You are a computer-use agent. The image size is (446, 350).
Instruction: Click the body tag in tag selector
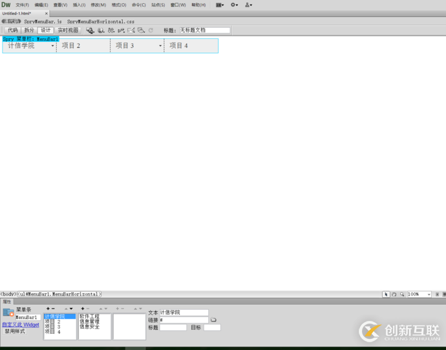click(x=8, y=294)
